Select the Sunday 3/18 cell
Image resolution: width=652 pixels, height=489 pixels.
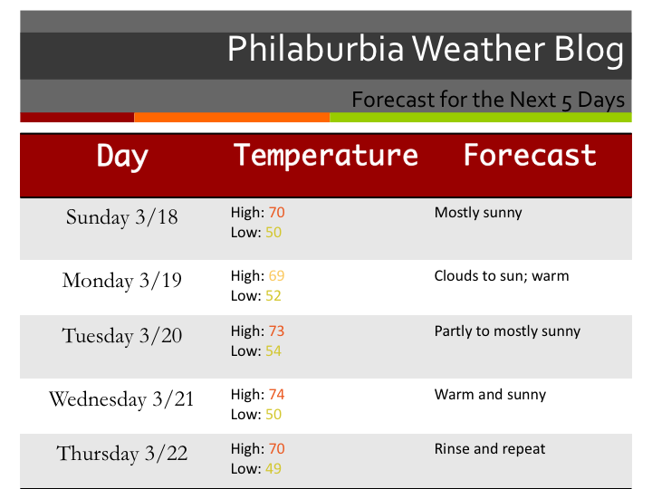(x=122, y=217)
